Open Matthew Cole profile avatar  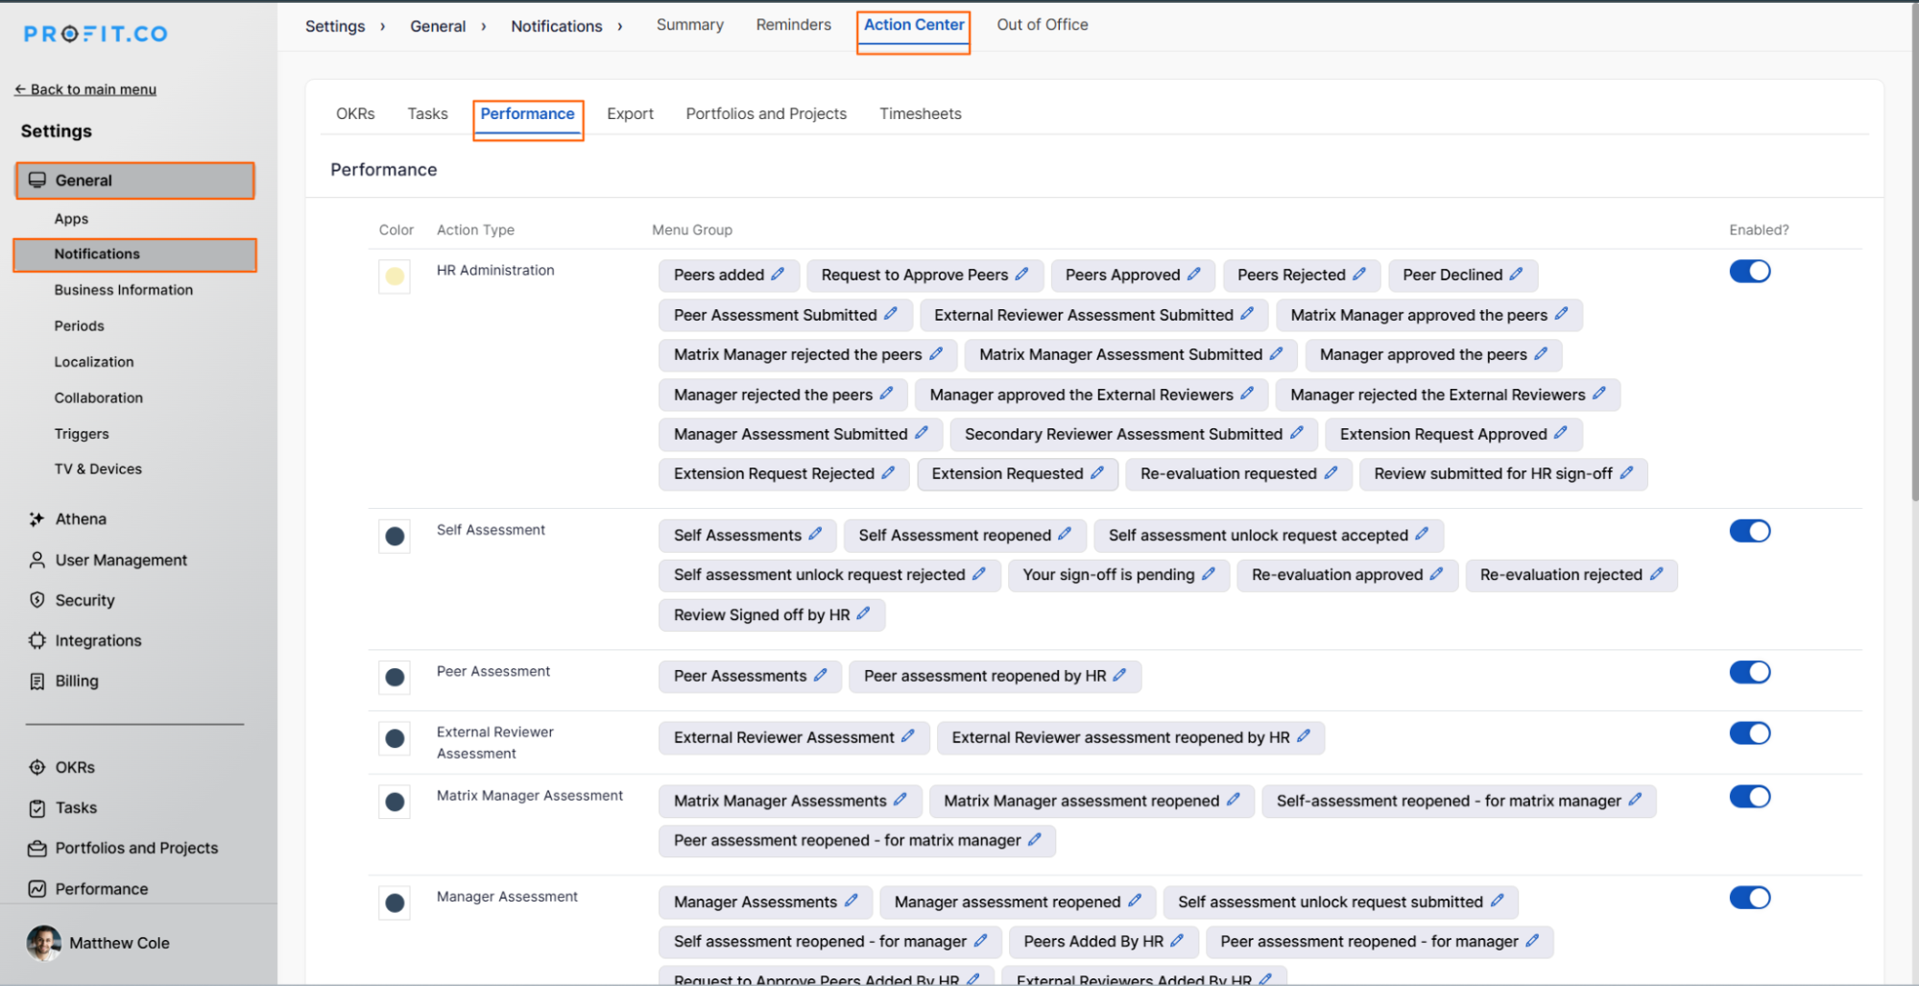click(x=43, y=943)
